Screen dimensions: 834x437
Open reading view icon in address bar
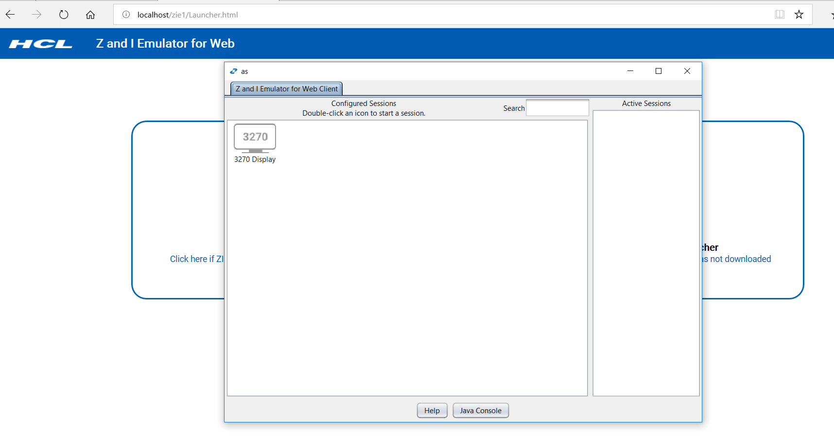point(780,15)
